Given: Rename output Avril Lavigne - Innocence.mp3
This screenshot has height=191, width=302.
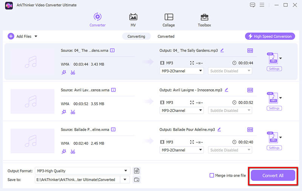Looking at the screenshot, I should click(x=226, y=90).
